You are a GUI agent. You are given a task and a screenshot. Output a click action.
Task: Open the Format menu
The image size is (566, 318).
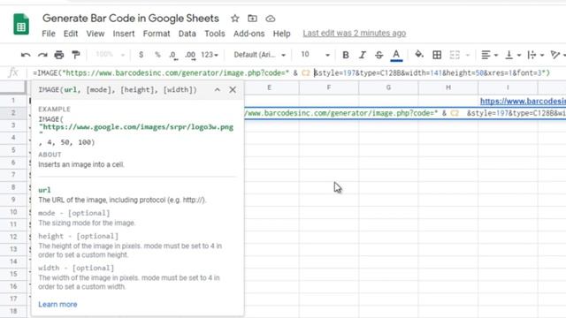click(x=157, y=34)
